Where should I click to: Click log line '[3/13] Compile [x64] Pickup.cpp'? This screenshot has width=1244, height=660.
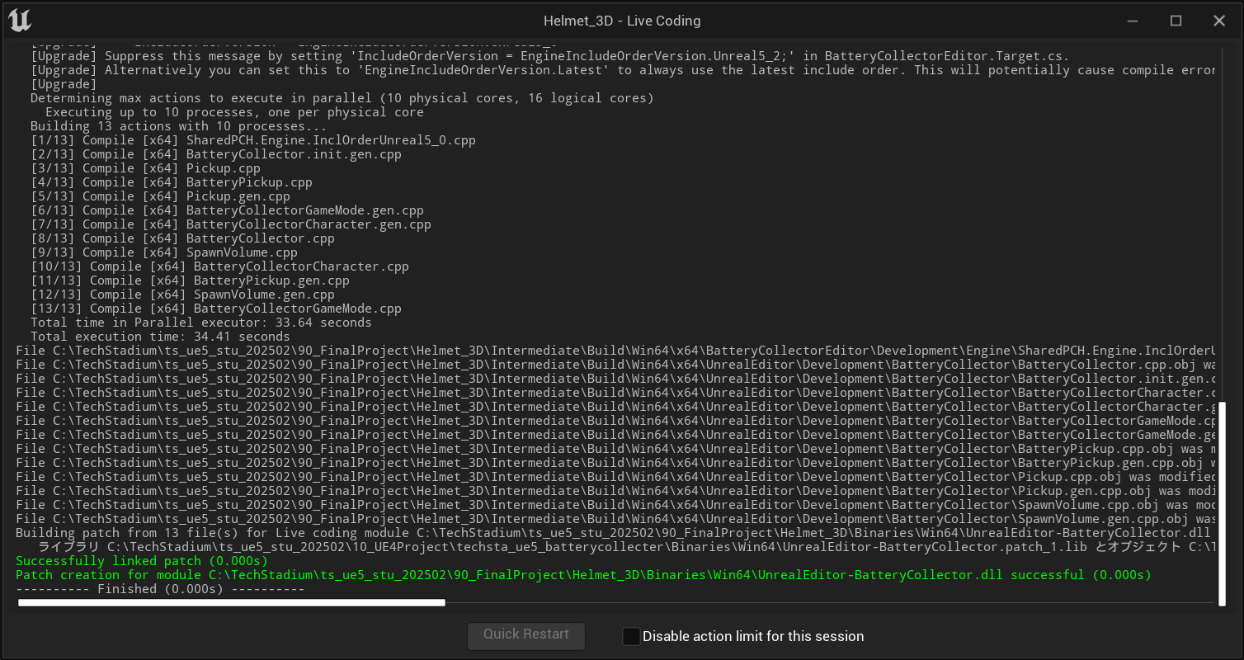[145, 168]
